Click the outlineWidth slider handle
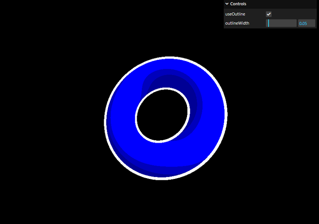Viewport: 319px width, 224px height. pyautogui.click(x=268, y=23)
